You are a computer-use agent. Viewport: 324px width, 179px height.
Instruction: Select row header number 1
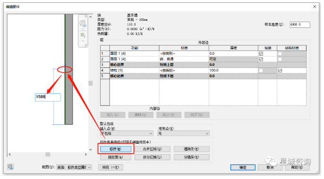105,54
